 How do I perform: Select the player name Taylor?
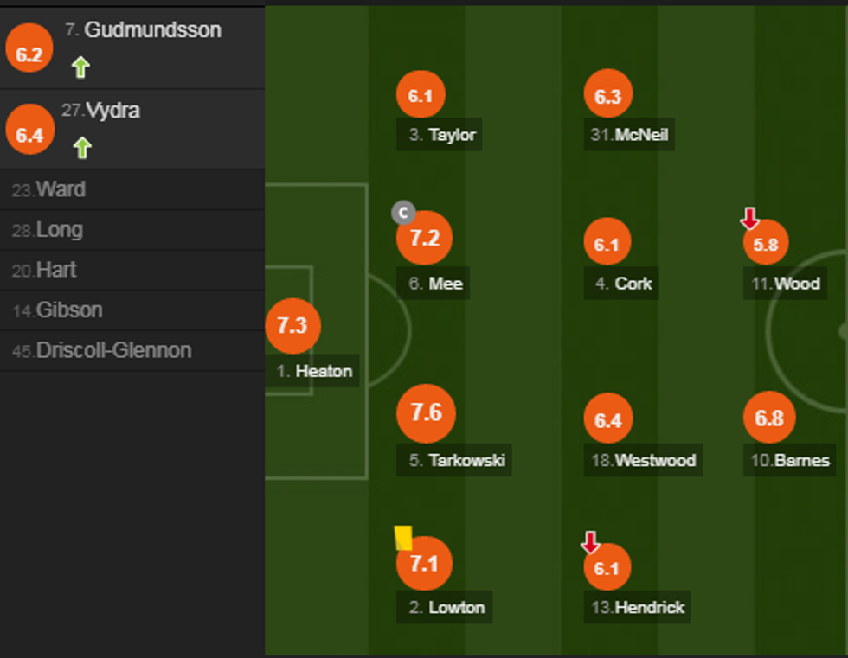(452, 135)
